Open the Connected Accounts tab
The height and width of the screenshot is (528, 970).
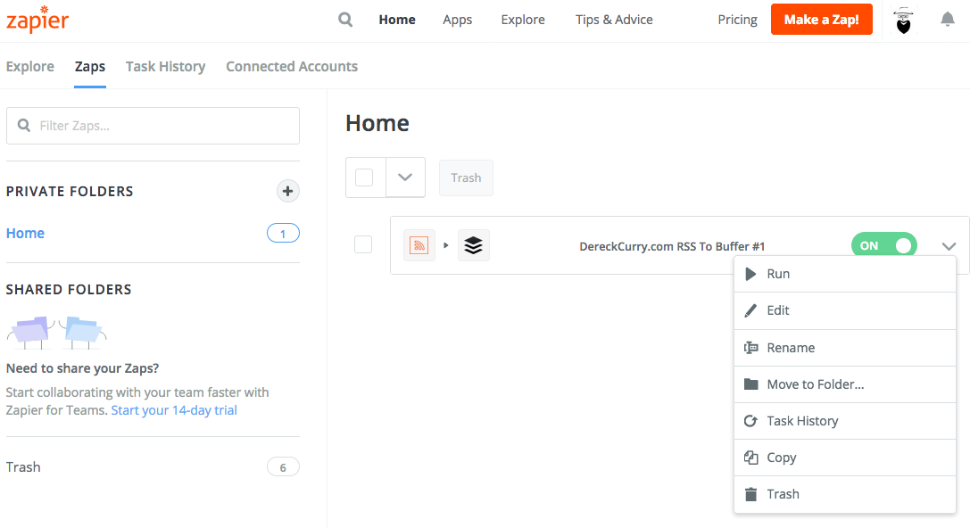[292, 66]
